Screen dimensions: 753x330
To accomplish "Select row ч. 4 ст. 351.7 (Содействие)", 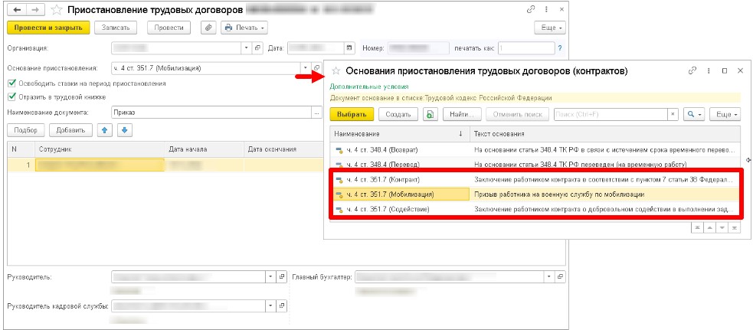I will (535, 210).
